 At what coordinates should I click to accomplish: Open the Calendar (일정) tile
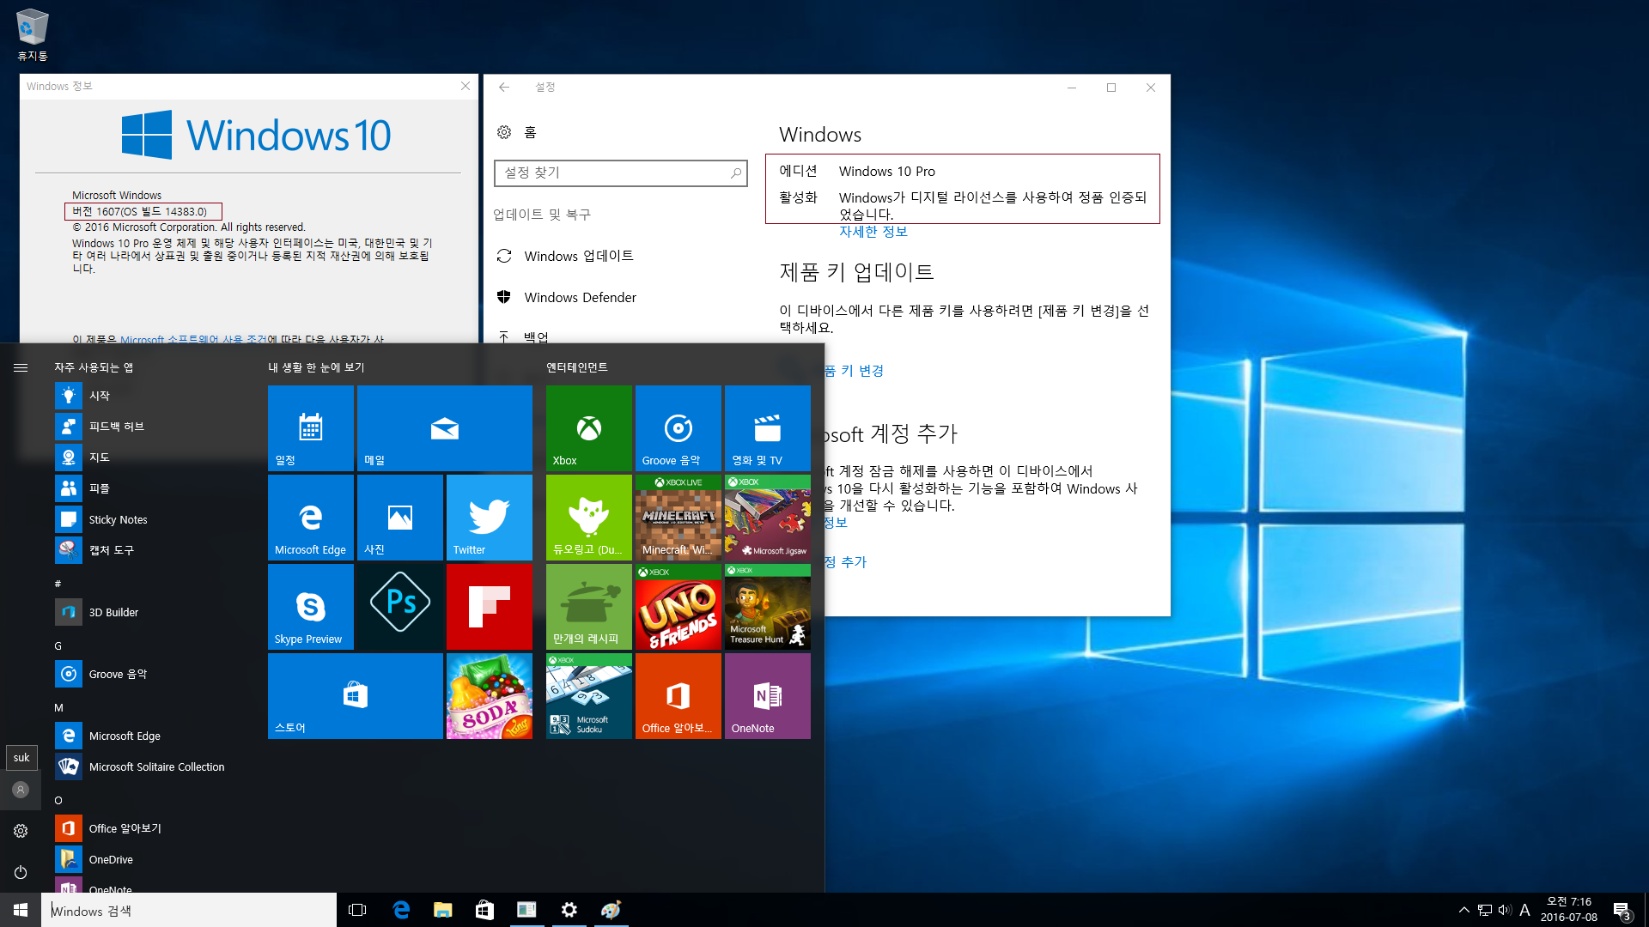tap(311, 427)
